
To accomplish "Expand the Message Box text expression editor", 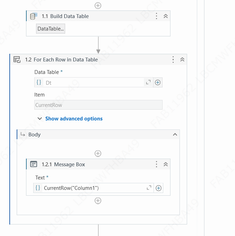I will (149, 188).
